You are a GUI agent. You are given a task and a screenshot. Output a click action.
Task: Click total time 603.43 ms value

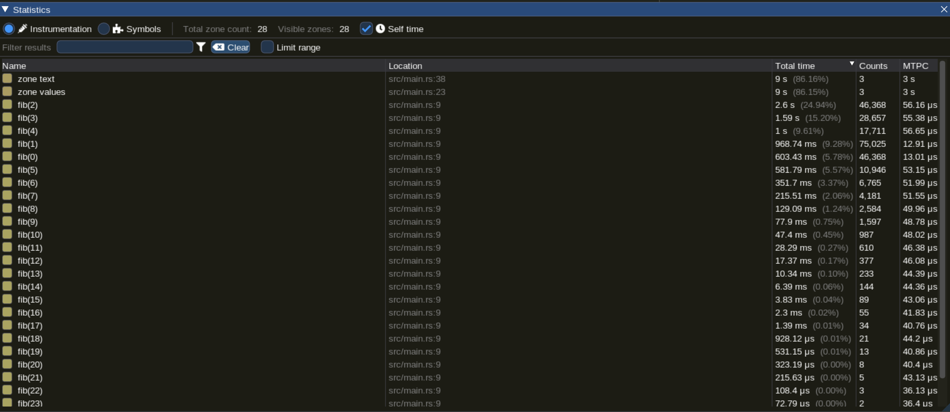795,157
